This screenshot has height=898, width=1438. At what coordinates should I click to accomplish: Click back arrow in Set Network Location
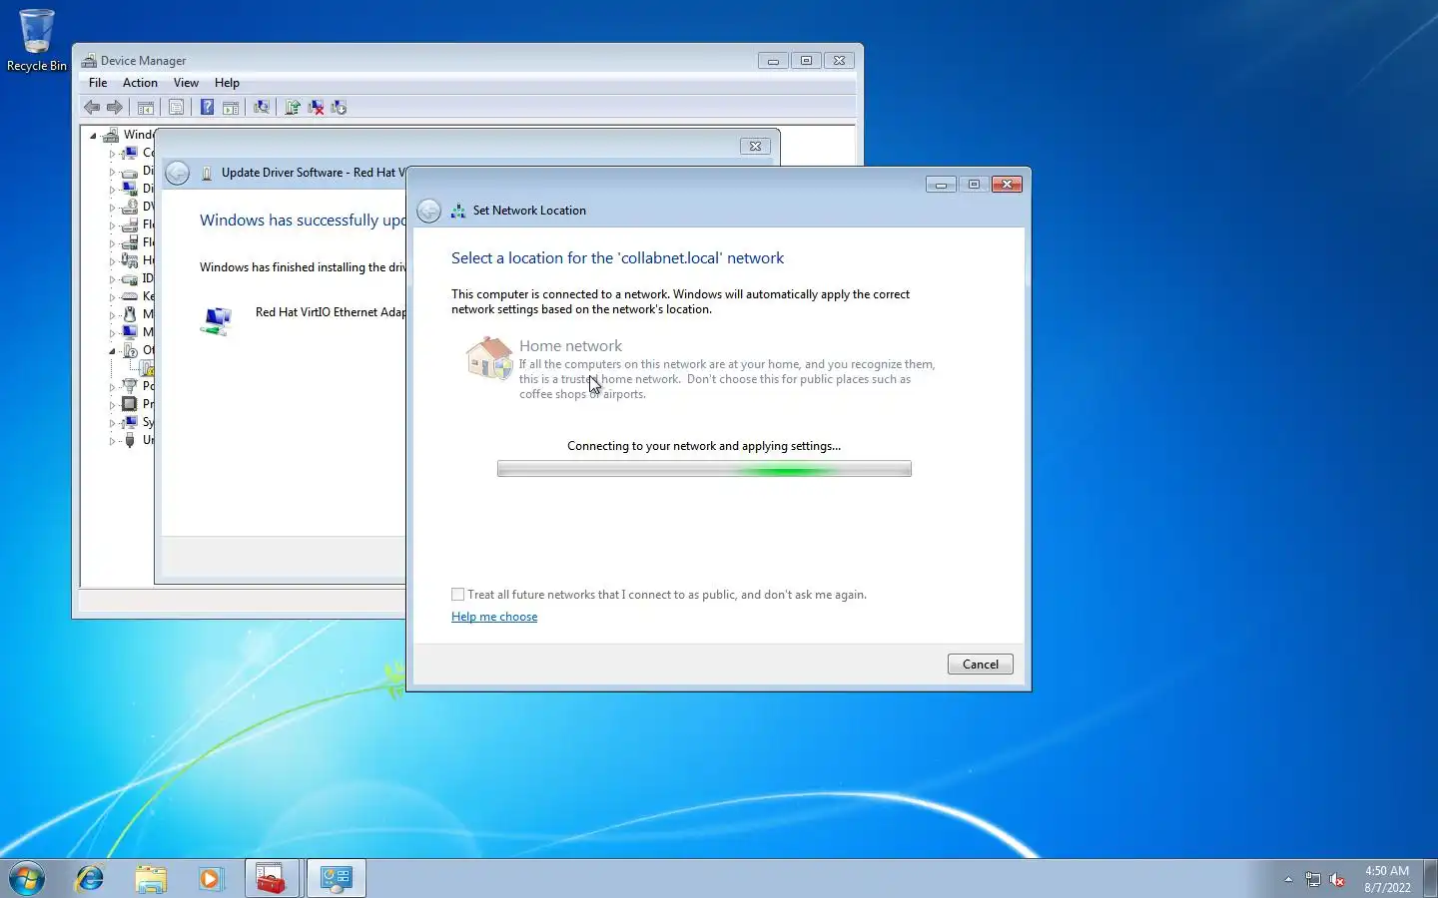(428, 211)
